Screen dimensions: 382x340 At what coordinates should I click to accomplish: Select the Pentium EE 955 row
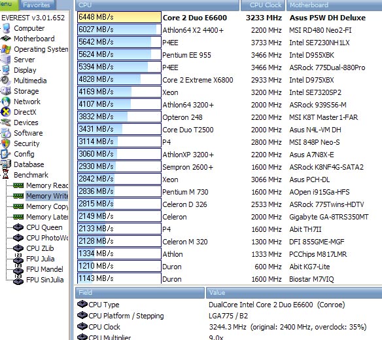[x=229, y=54]
